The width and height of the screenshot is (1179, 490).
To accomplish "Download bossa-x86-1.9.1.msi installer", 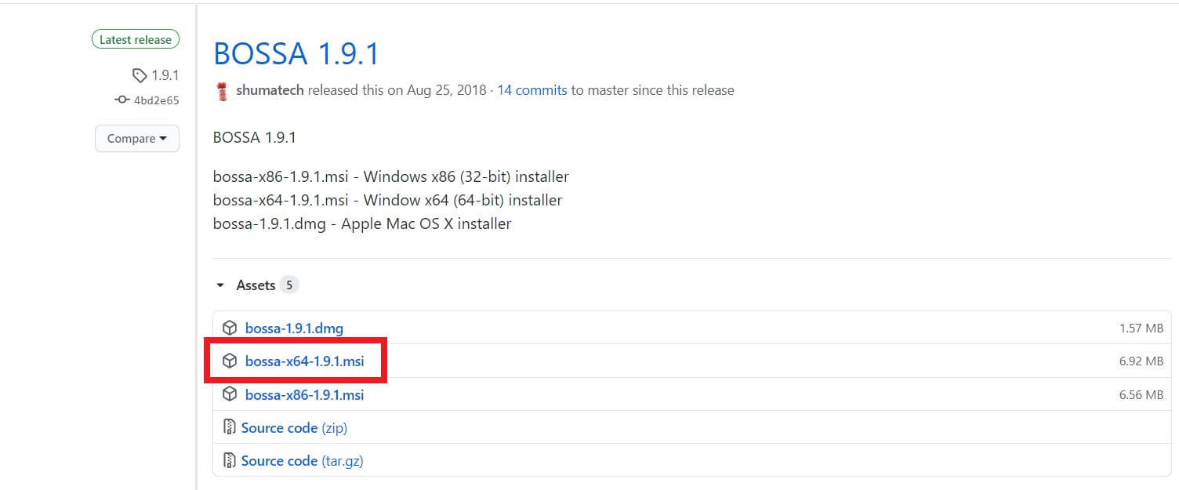I will [x=305, y=394].
